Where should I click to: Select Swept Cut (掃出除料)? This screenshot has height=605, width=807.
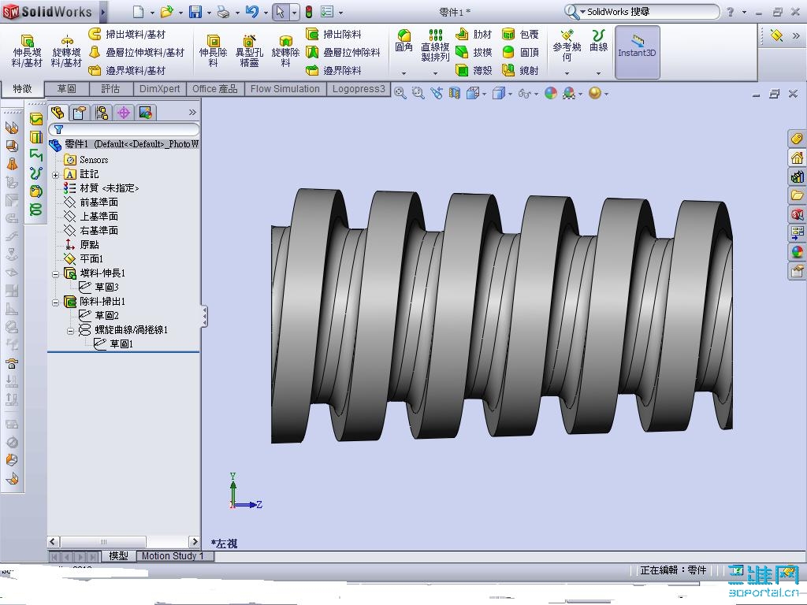point(333,34)
